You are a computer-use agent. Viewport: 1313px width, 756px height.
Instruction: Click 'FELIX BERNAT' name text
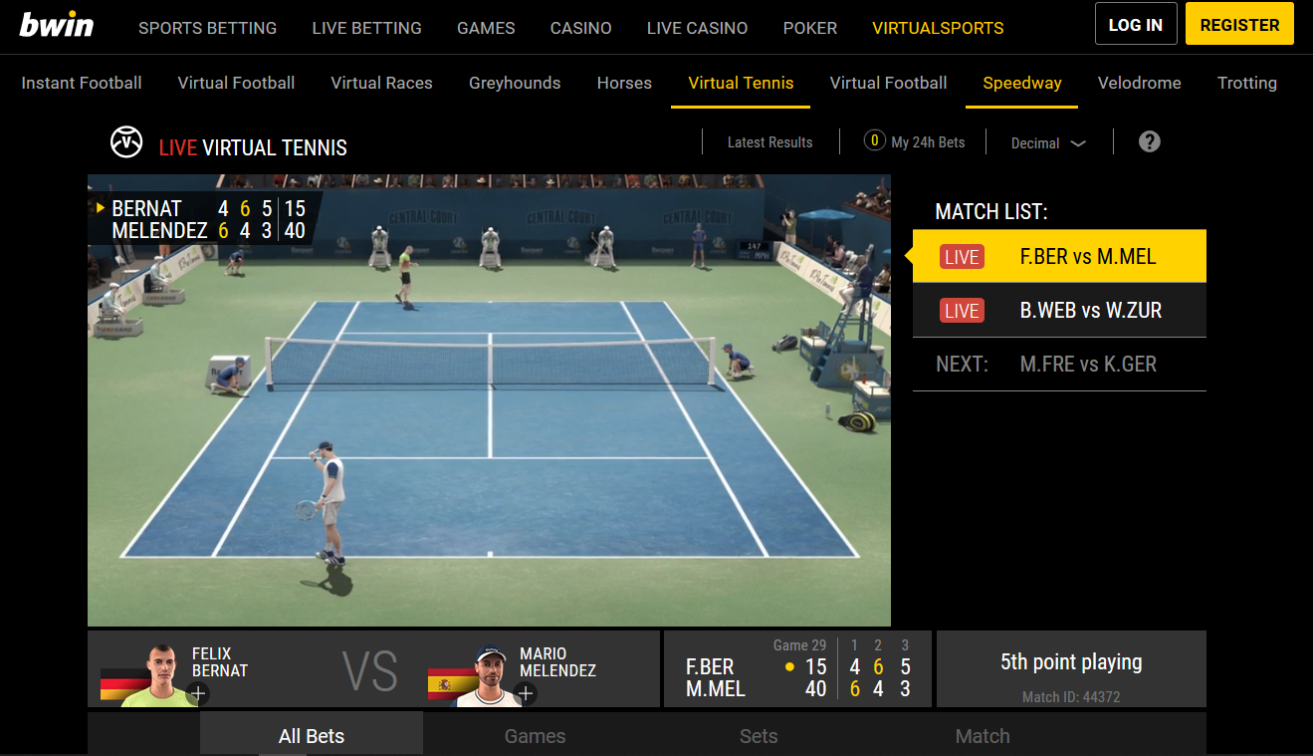[x=220, y=662]
